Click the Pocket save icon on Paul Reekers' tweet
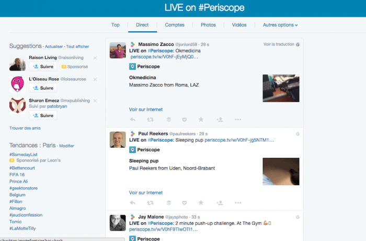Screen dimensions: 366x241 click(185, 202)
